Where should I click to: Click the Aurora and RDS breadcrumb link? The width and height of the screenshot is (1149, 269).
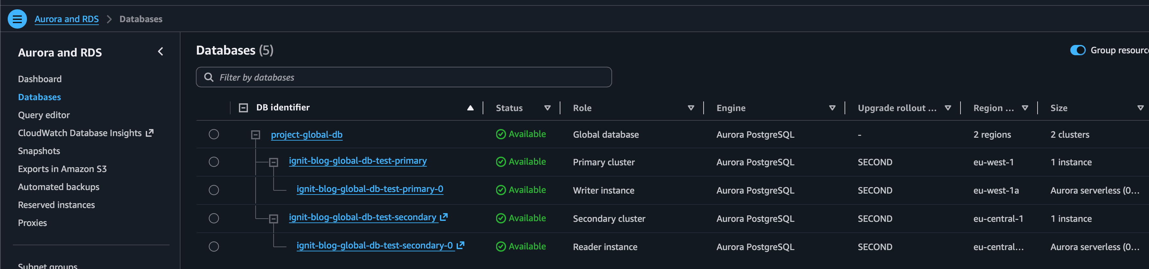66,19
